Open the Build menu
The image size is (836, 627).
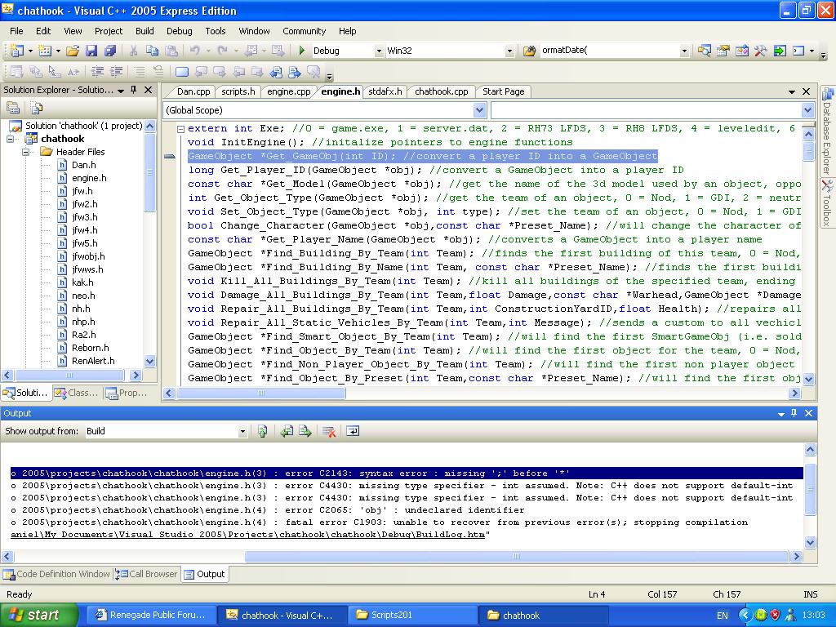[145, 31]
